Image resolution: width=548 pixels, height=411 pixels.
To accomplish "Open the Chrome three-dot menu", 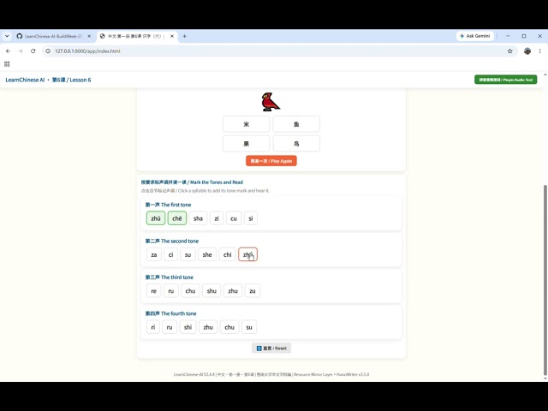I will click(x=540, y=51).
